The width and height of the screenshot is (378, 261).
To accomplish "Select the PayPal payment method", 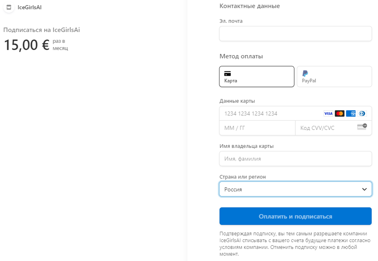I will pyautogui.click(x=334, y=76).
